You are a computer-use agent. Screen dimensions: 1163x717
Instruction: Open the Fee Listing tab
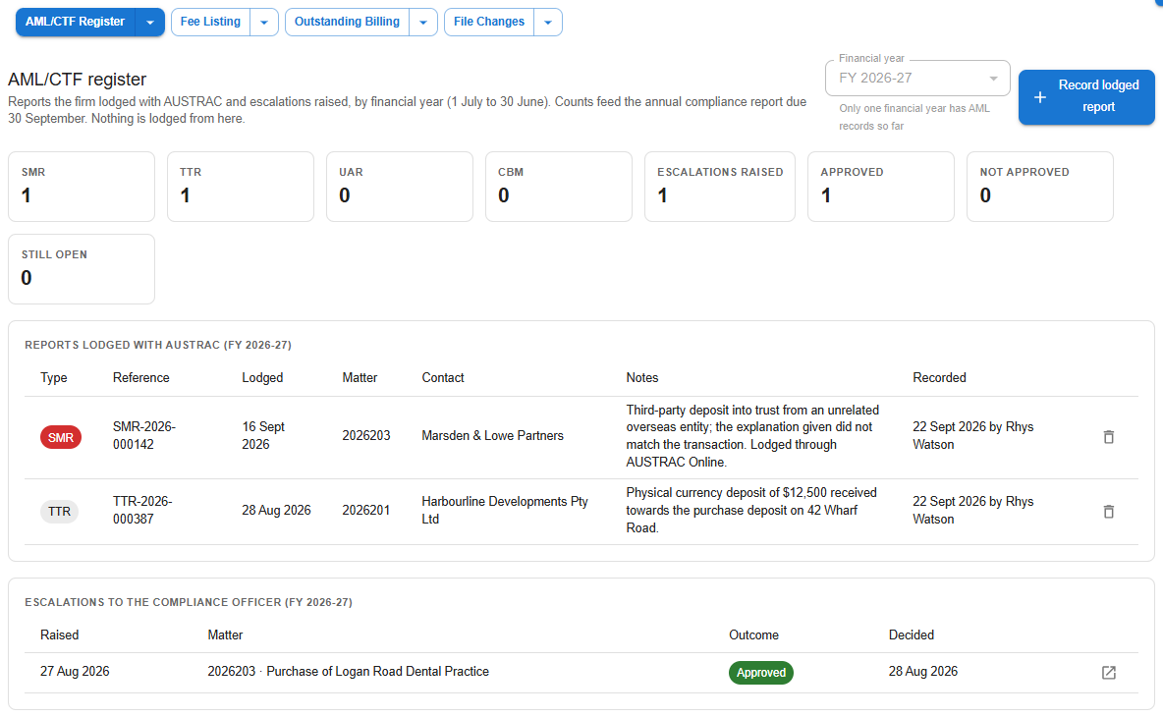210,22
